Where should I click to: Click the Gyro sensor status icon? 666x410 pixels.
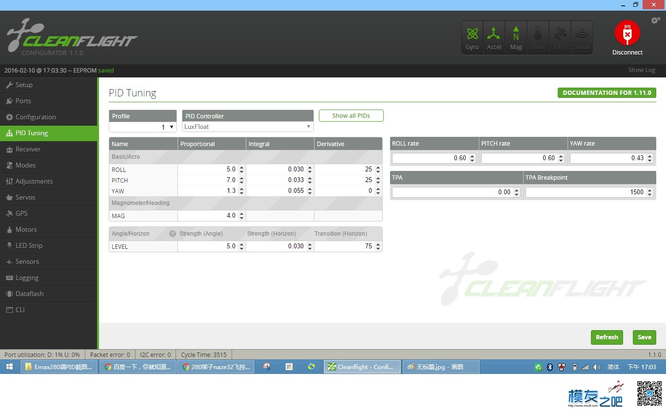coord(472,37)
